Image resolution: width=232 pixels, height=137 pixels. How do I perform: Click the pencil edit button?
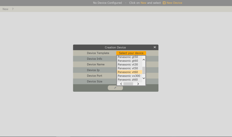[x=115, y=88]
